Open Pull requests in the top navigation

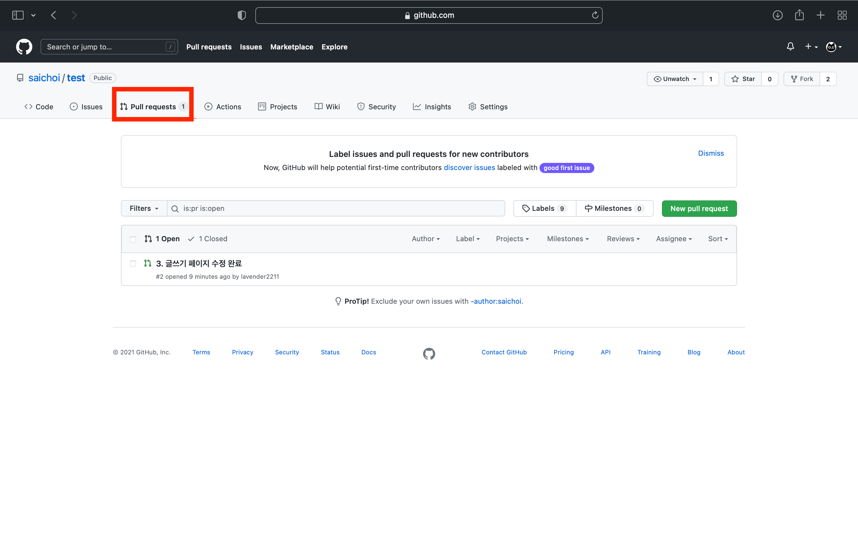[x=209, y=47]
